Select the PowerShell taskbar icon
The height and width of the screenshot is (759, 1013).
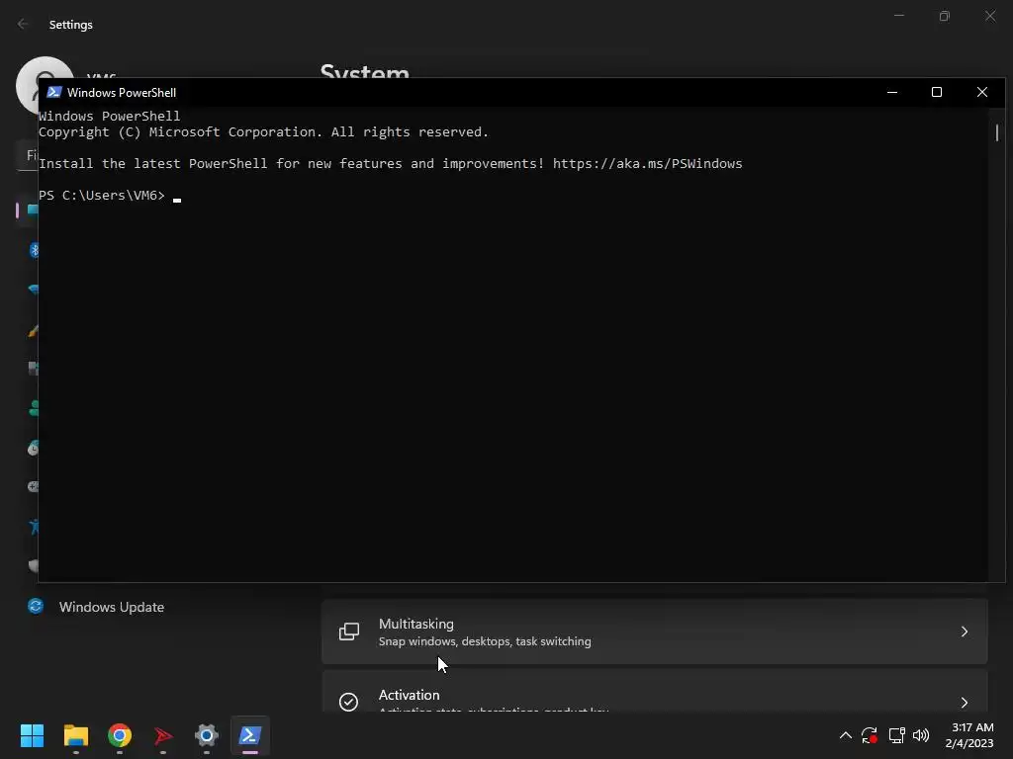pos(250,735)
